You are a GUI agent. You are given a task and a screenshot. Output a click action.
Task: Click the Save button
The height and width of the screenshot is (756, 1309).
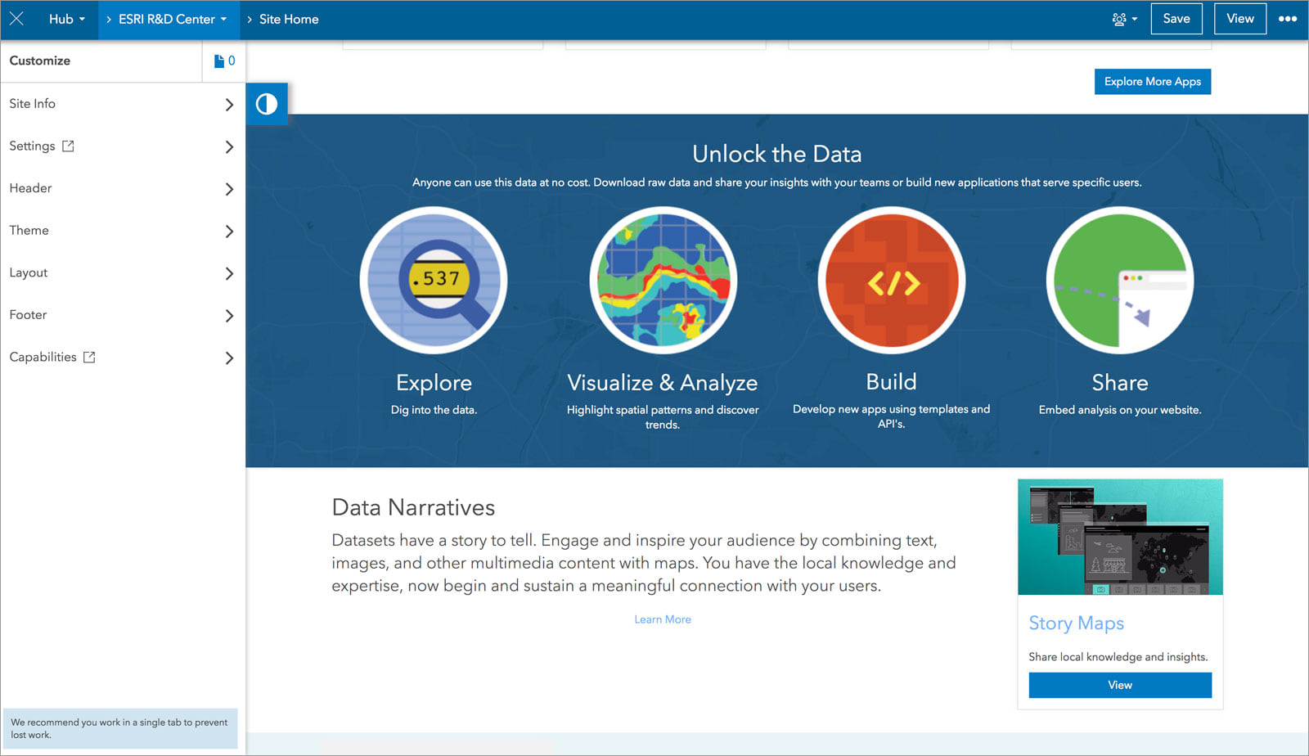tap(1176, 19)
